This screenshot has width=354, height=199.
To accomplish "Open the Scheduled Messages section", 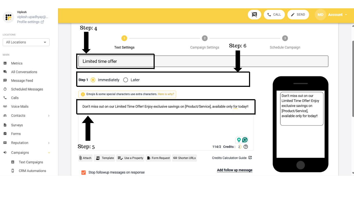I will tap(27, 89).
